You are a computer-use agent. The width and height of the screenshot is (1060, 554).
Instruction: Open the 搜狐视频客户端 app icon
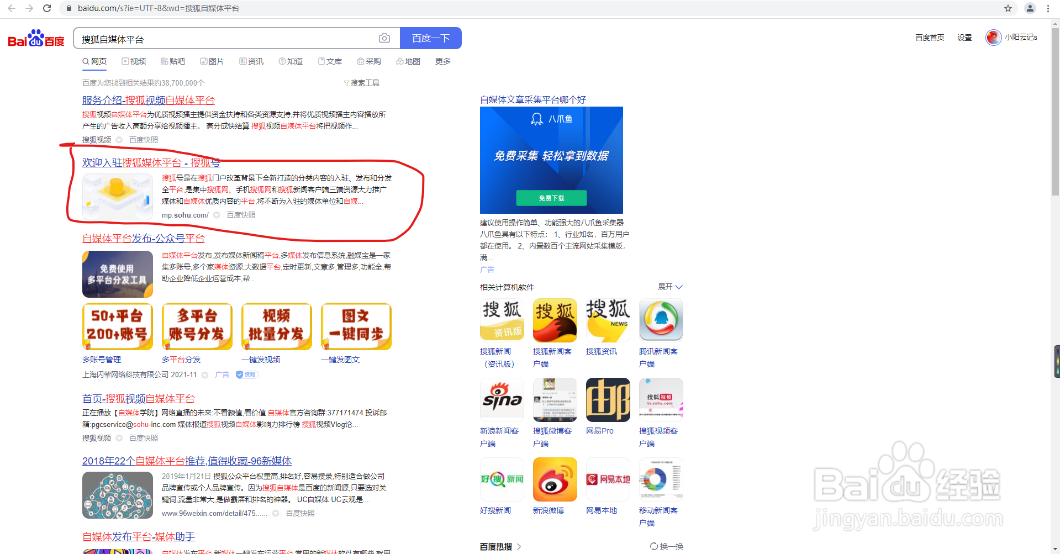[x=661, y=400]
